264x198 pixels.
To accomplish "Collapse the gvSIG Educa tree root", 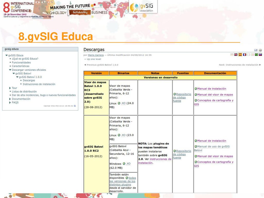I will 6,55.
